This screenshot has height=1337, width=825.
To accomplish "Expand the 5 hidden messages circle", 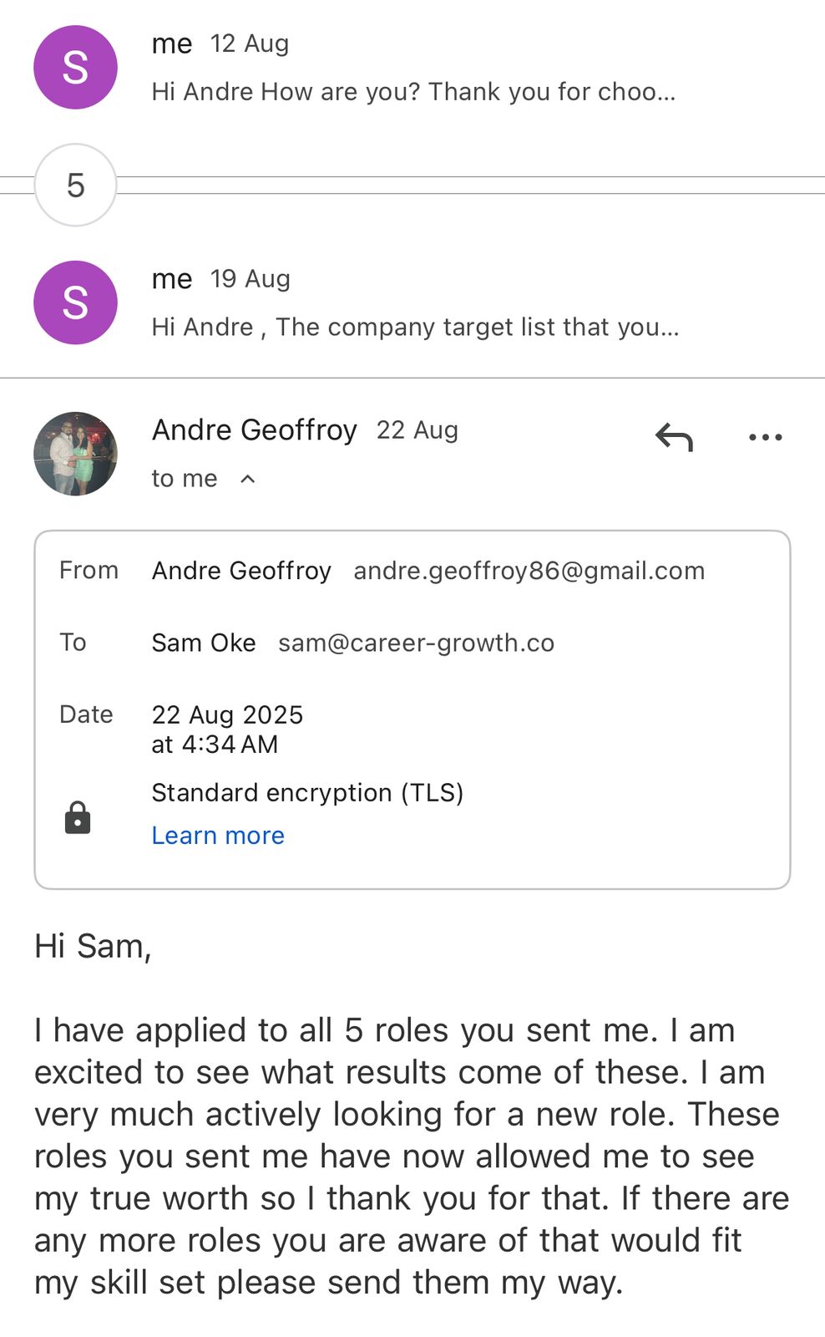I will coord(75,185).
